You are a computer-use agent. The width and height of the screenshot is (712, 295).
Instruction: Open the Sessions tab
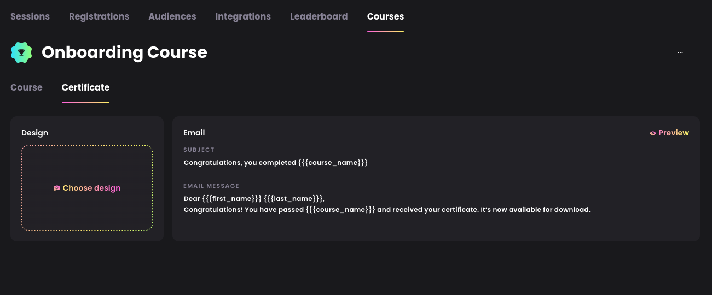(x=30, y=16)
